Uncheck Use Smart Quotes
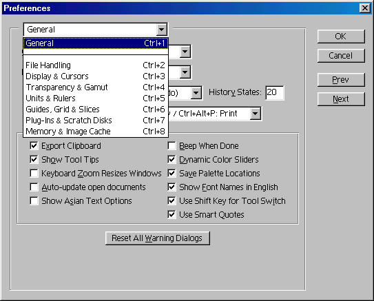Screen dimensions: 374x301 click(172, 214)
